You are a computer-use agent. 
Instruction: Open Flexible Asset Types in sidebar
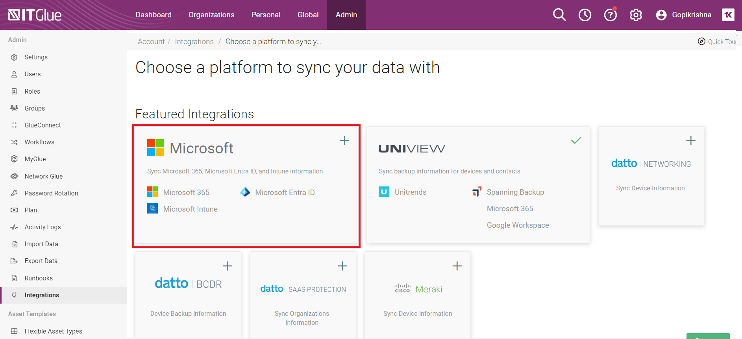53,331
